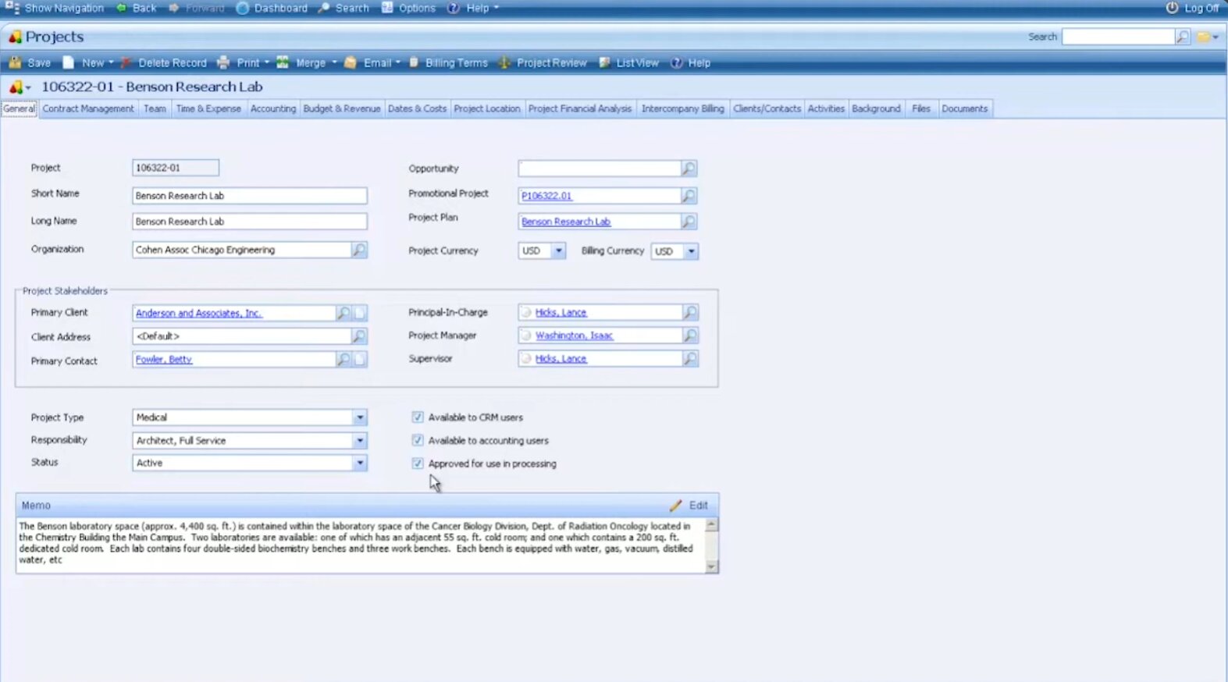Click the Short Name input field
Screen dimensions: 1228x682
[x=250, y=196]
